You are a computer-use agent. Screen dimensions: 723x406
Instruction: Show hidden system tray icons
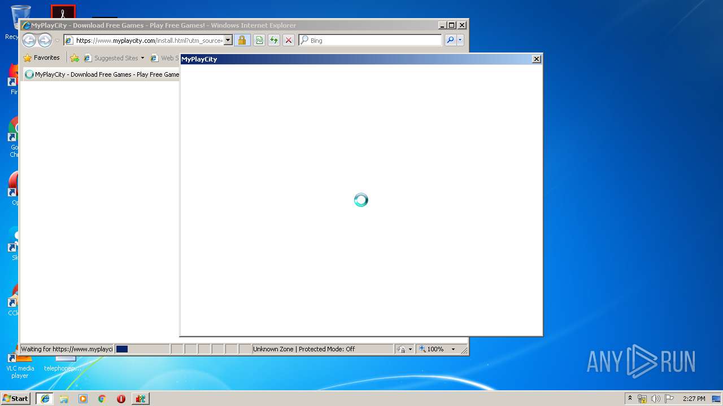point(630,398)
